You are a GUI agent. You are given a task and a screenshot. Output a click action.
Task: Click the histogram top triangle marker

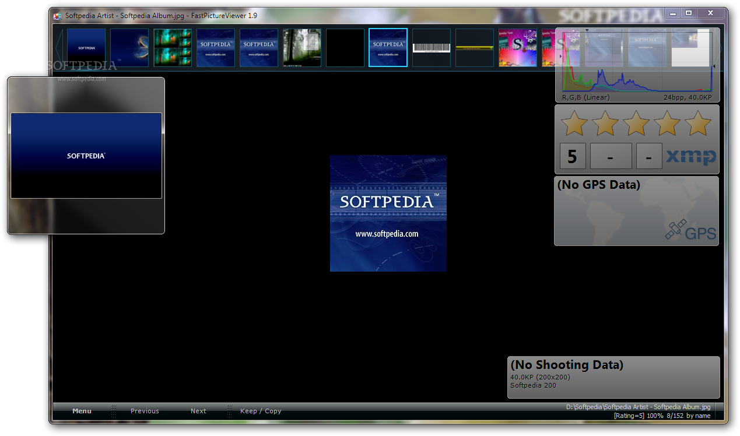pos(587,30)
